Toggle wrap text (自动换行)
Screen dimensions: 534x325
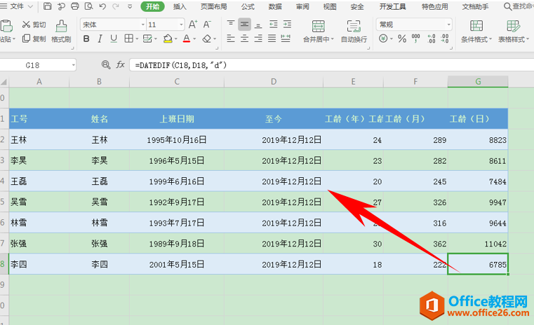click(x=354, y=31)
